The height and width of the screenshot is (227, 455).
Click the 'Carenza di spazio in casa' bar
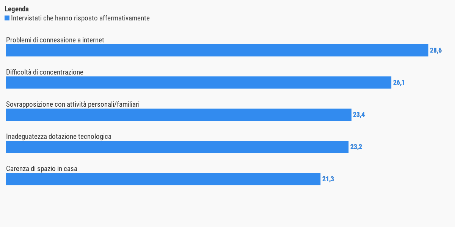point(163,179)
